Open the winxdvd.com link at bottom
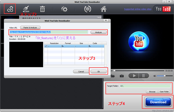 click(162, 111)
